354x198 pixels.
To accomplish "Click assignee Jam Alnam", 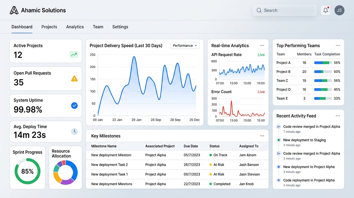I will (248, 155).
